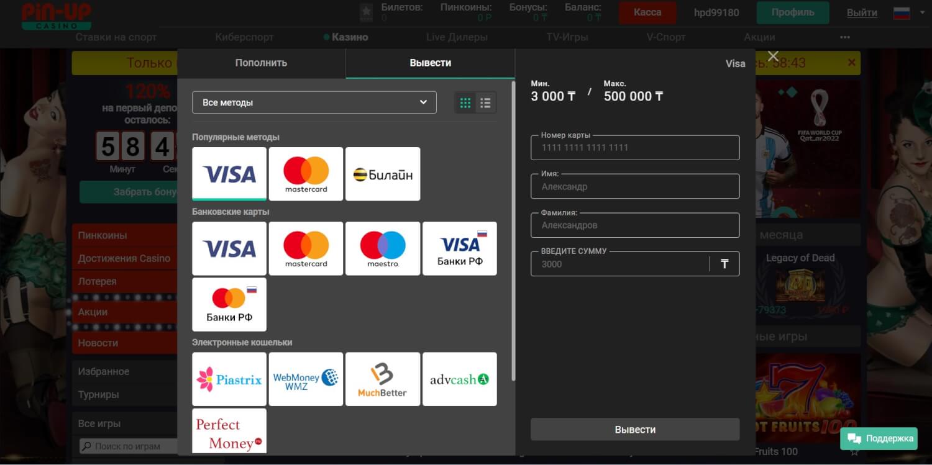
Task: Open the Все методы dropdown
Action: tap(314, 102)
